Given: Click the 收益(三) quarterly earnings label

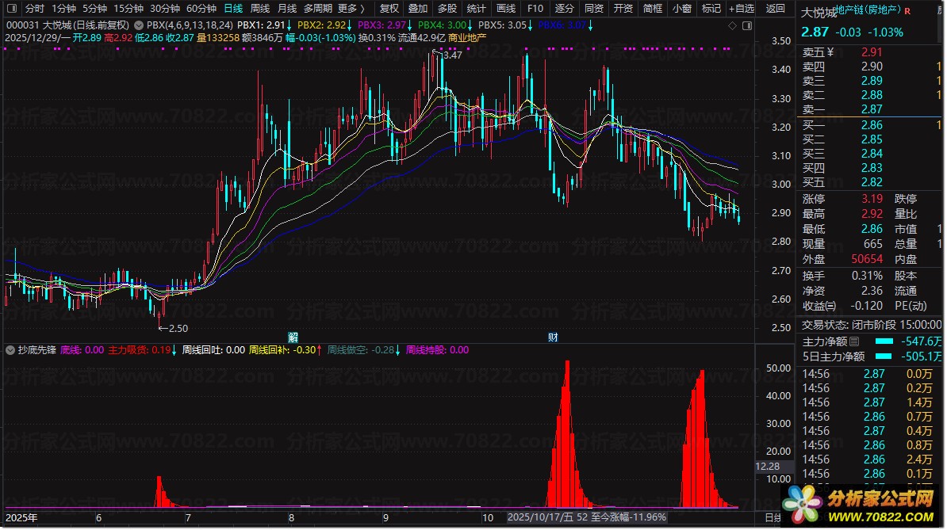Looking at the screenshot, I should [x=819, y=306].
